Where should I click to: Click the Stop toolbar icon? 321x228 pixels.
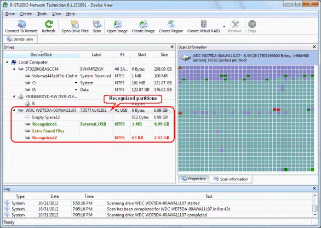(252, 26)
